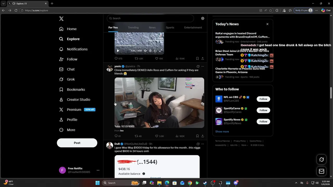This screenshot has height=187, width=333.
Task: Open Grok in the sidebar
Action: pyautogui.click(x=67, y=79)
